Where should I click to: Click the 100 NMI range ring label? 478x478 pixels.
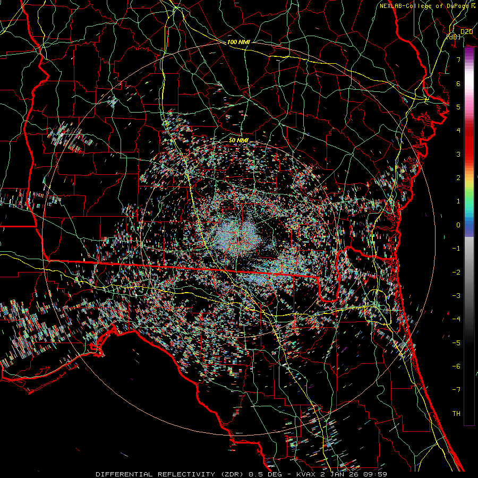(238, 42)
